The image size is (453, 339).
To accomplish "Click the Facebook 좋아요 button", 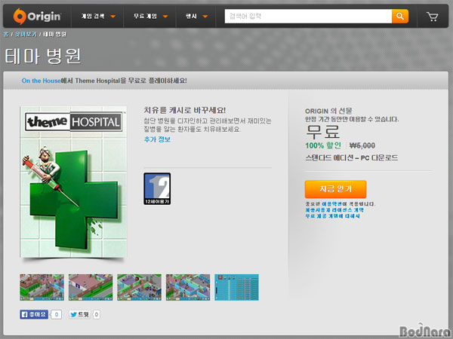I will [x=34, y=314].
